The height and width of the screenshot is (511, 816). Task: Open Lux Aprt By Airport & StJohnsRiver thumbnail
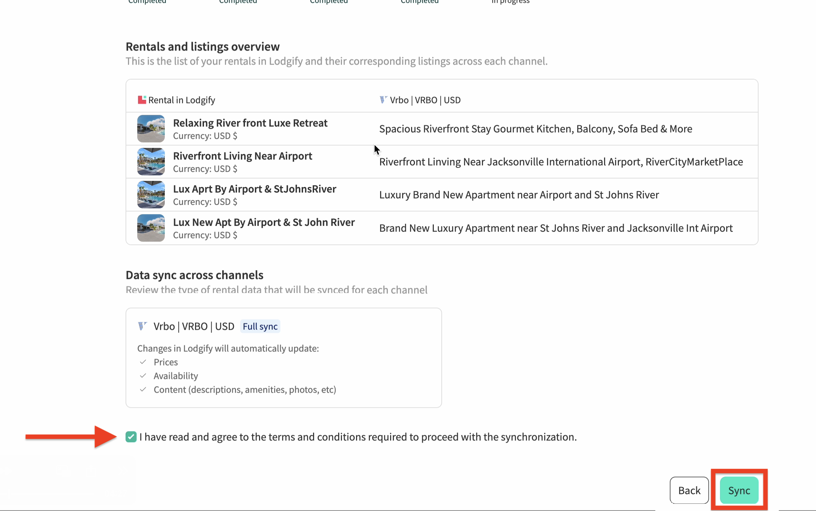[151, 195]
